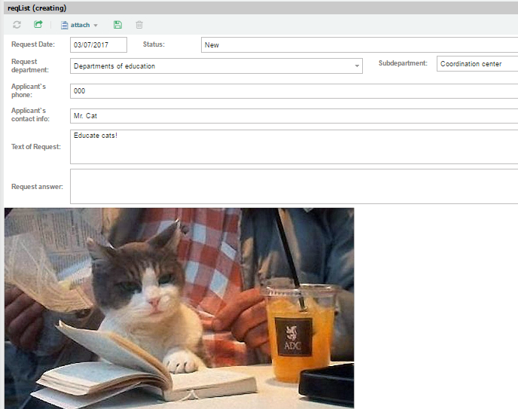Select the Subdepartment field Coordination center

coord(477,64)
